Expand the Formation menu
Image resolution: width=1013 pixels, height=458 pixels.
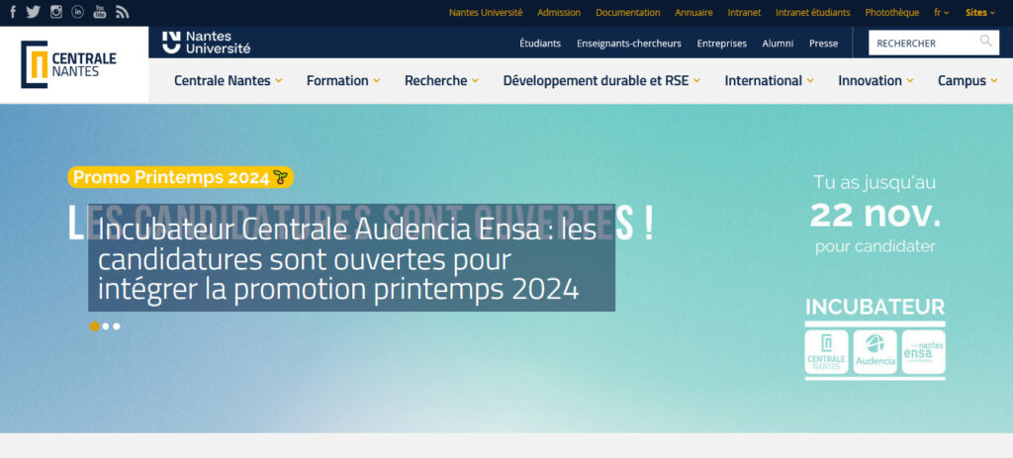(343, 81)
